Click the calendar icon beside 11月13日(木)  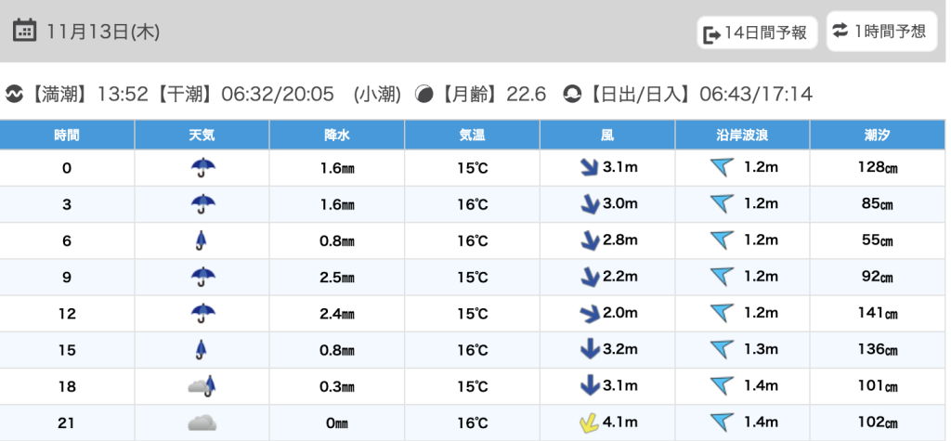click(25, 31)
